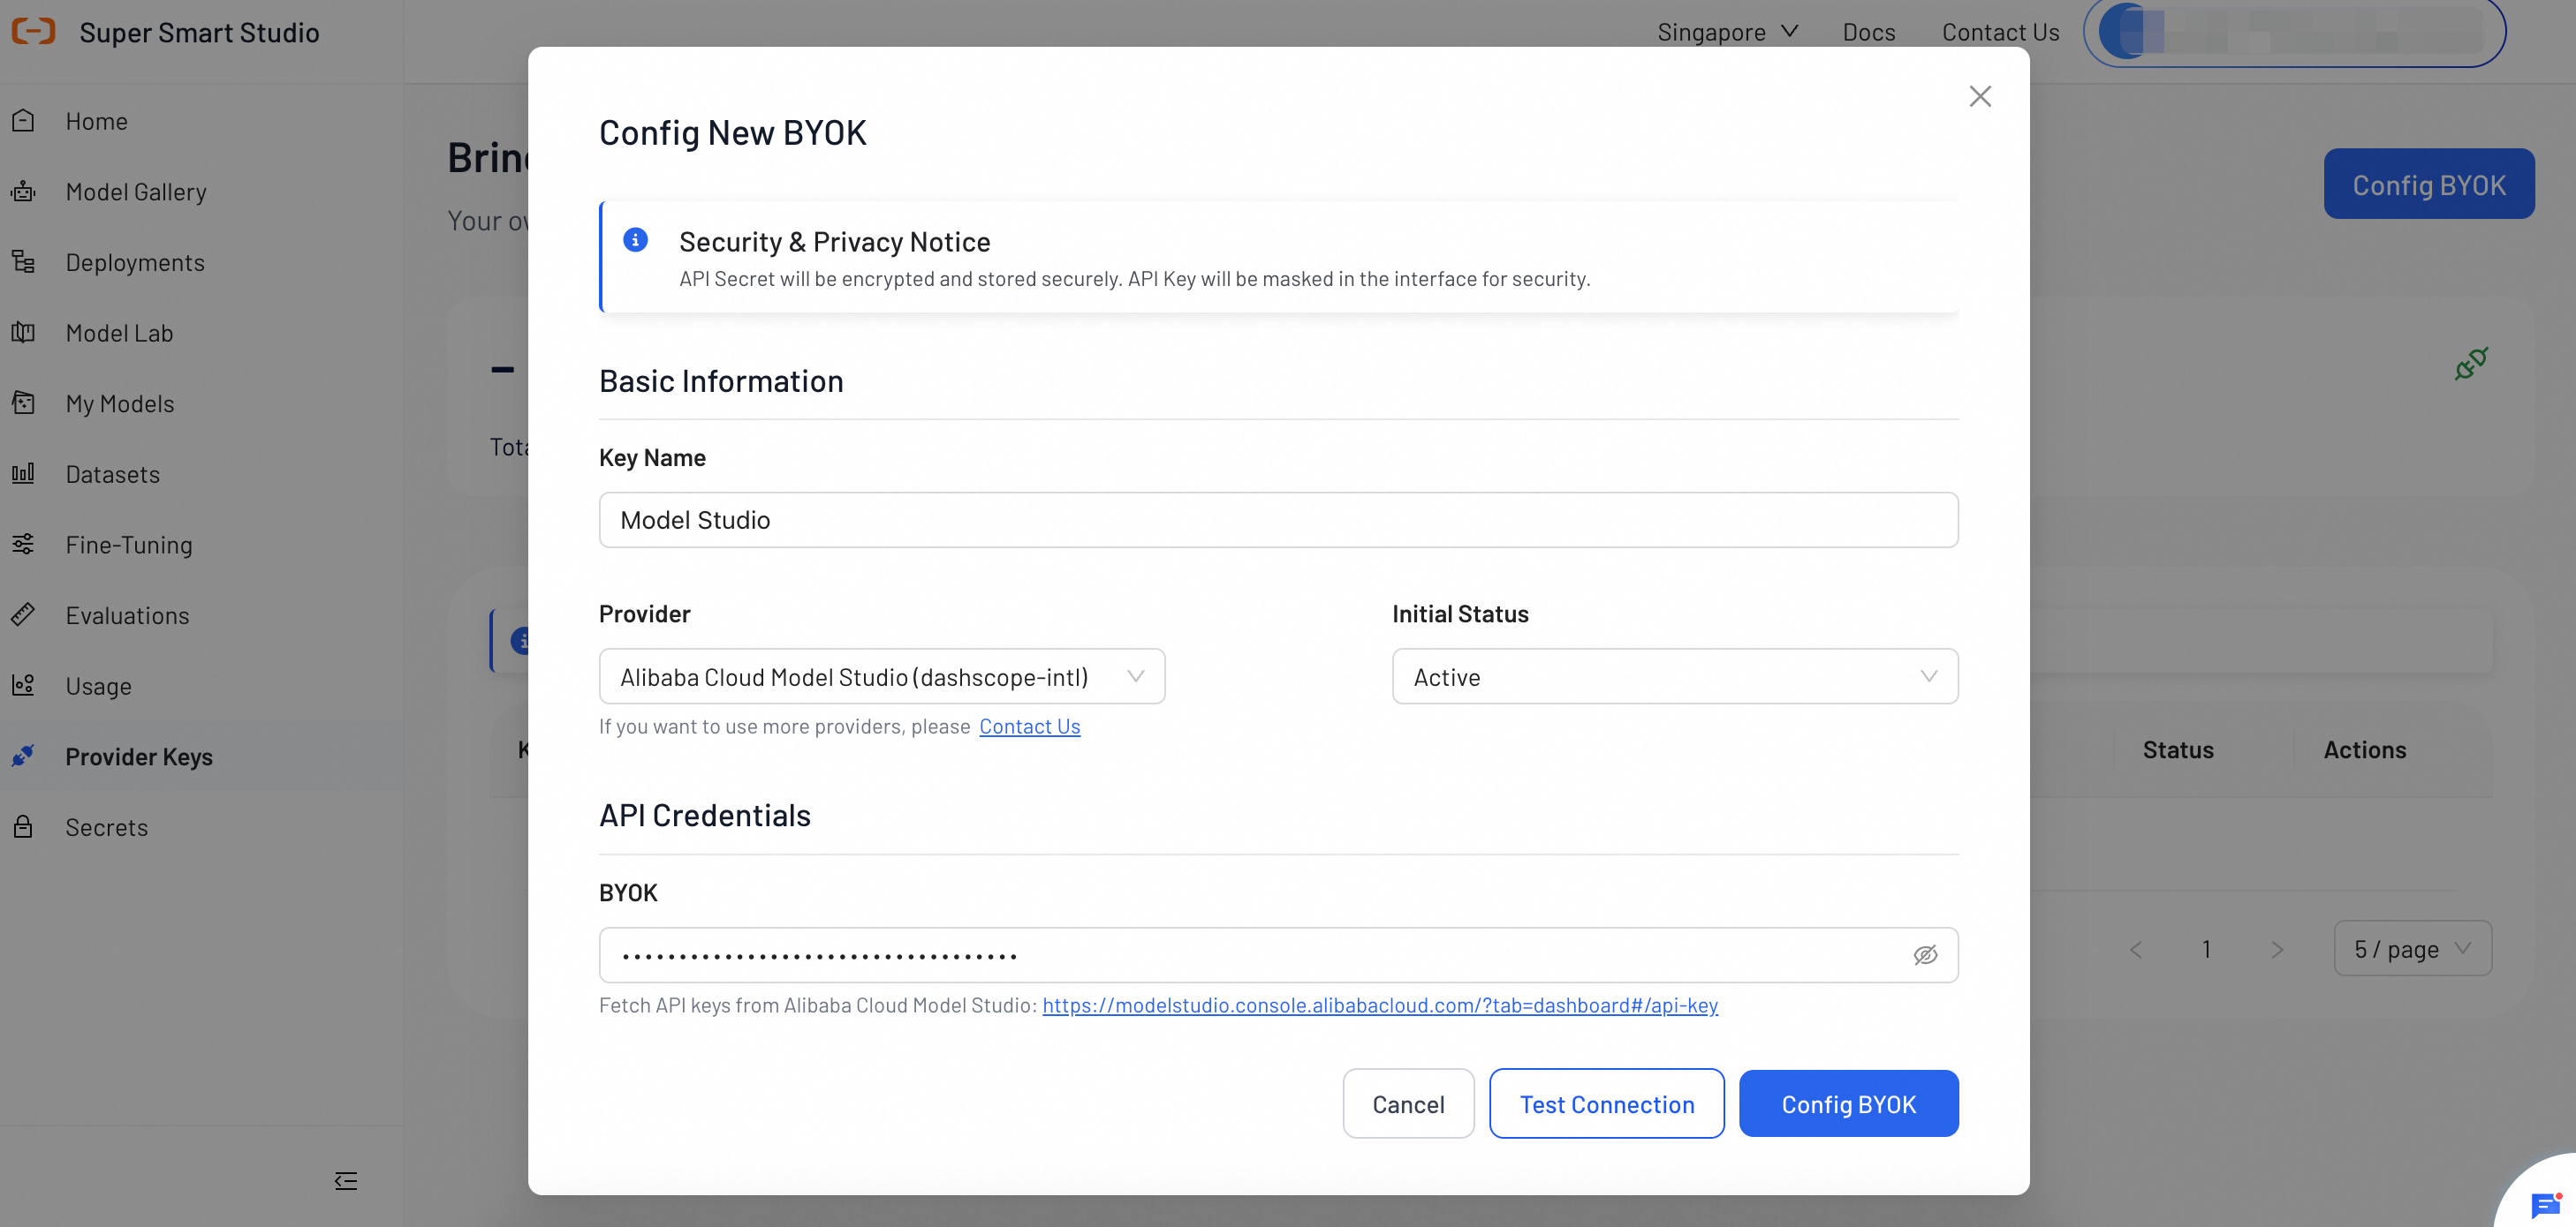Screen dimensions: 2576x1227
Task: Select Provider Keys menu item
Action: [139, 757]
